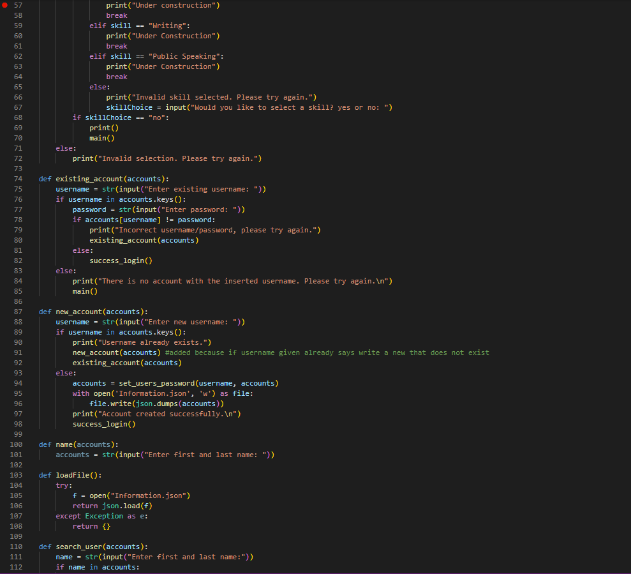
Task: Click line number 87 in the gutter
Action: [x=18, y=312]
